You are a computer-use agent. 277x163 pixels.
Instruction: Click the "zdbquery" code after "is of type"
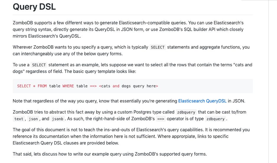click(x=215, y=119)
